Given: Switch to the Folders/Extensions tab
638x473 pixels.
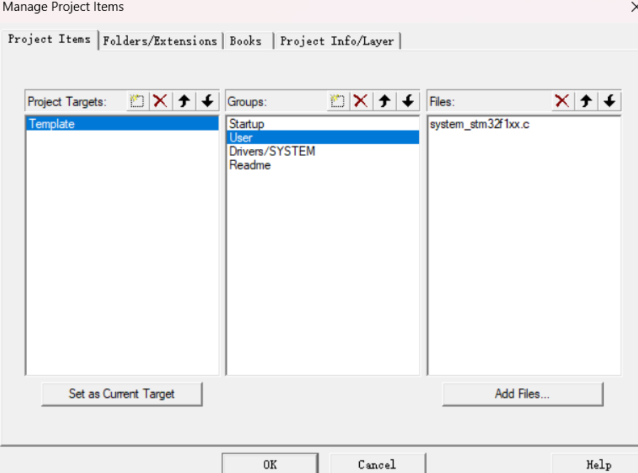Looking at the screenshot, I should 160,41.
